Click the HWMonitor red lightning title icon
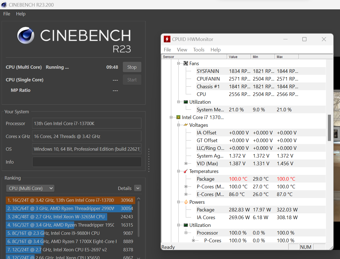Image resolution: width=340 pixels, height=259 pixels. tap(167, 39)
